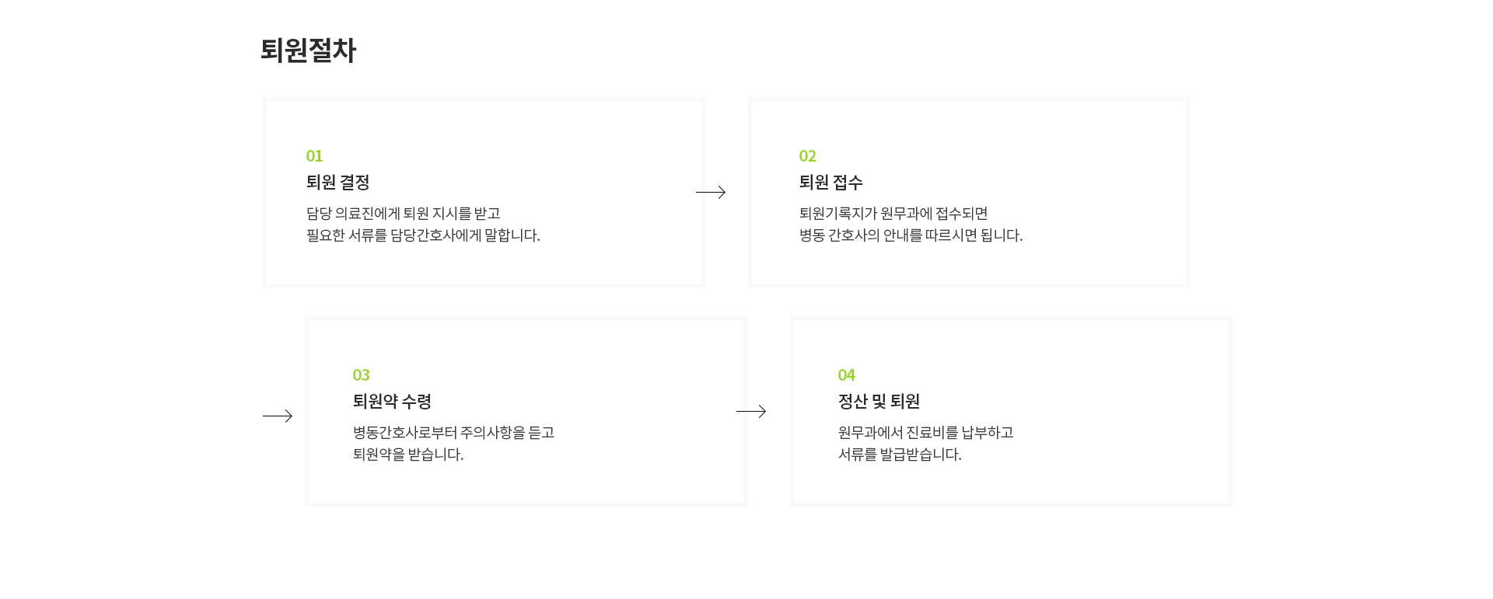Click the 필요한 서류를 담당간호사에게 말합니다 line
The image size is (1493, 599).
point(423,235)
